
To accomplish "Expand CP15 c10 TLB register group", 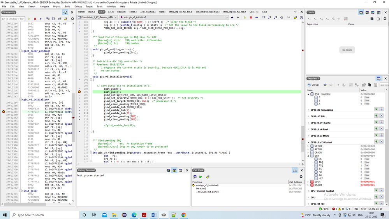I will (x=309, y=117).
